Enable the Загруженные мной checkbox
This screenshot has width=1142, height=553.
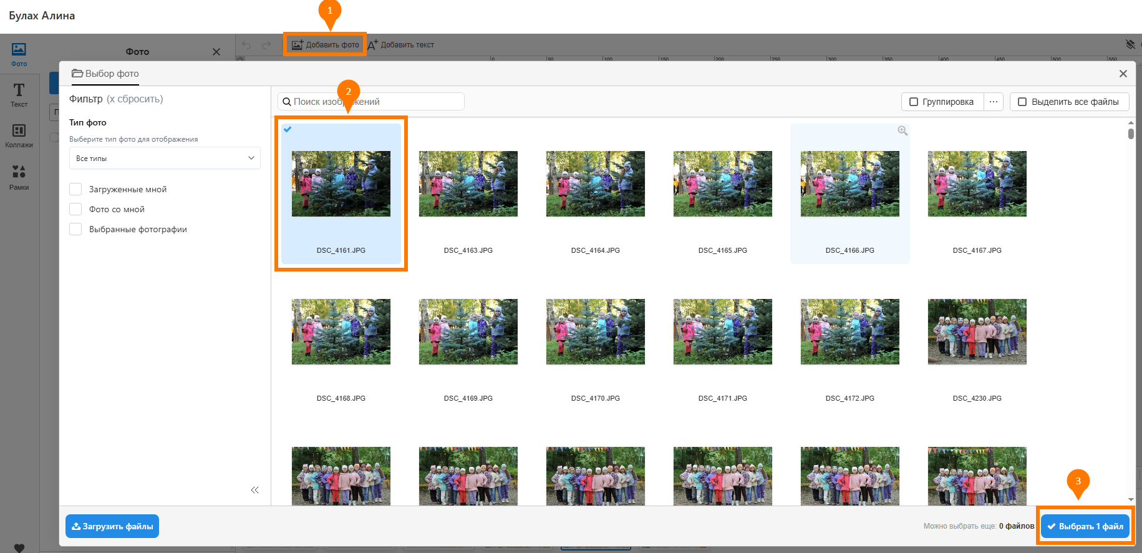75,189
